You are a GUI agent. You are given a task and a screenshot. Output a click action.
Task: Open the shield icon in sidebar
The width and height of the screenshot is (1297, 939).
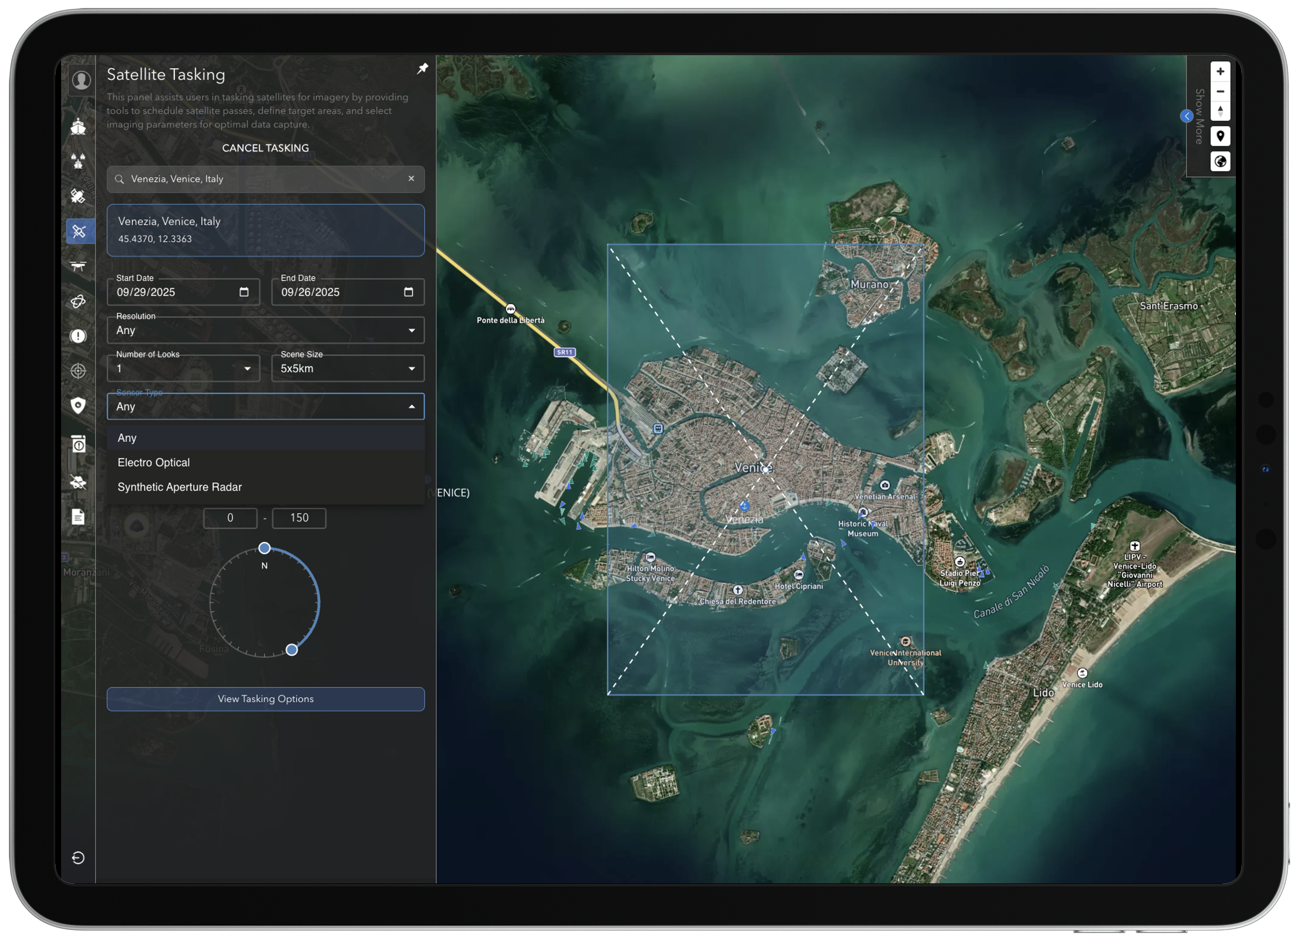79,406
